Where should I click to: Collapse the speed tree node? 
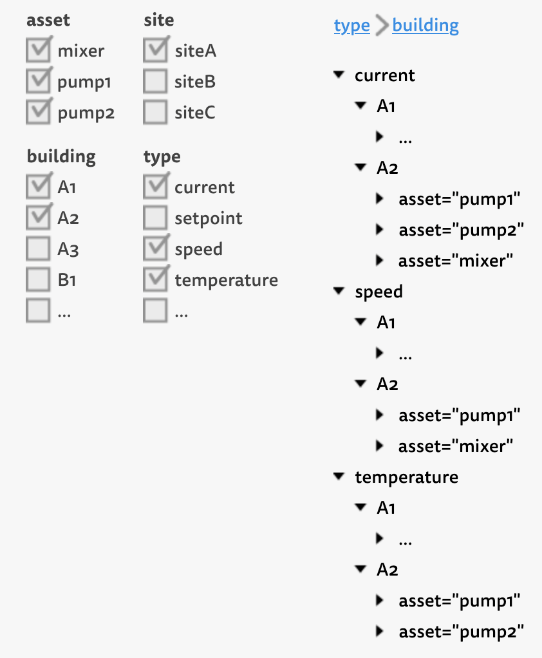[x=339, y=292]
